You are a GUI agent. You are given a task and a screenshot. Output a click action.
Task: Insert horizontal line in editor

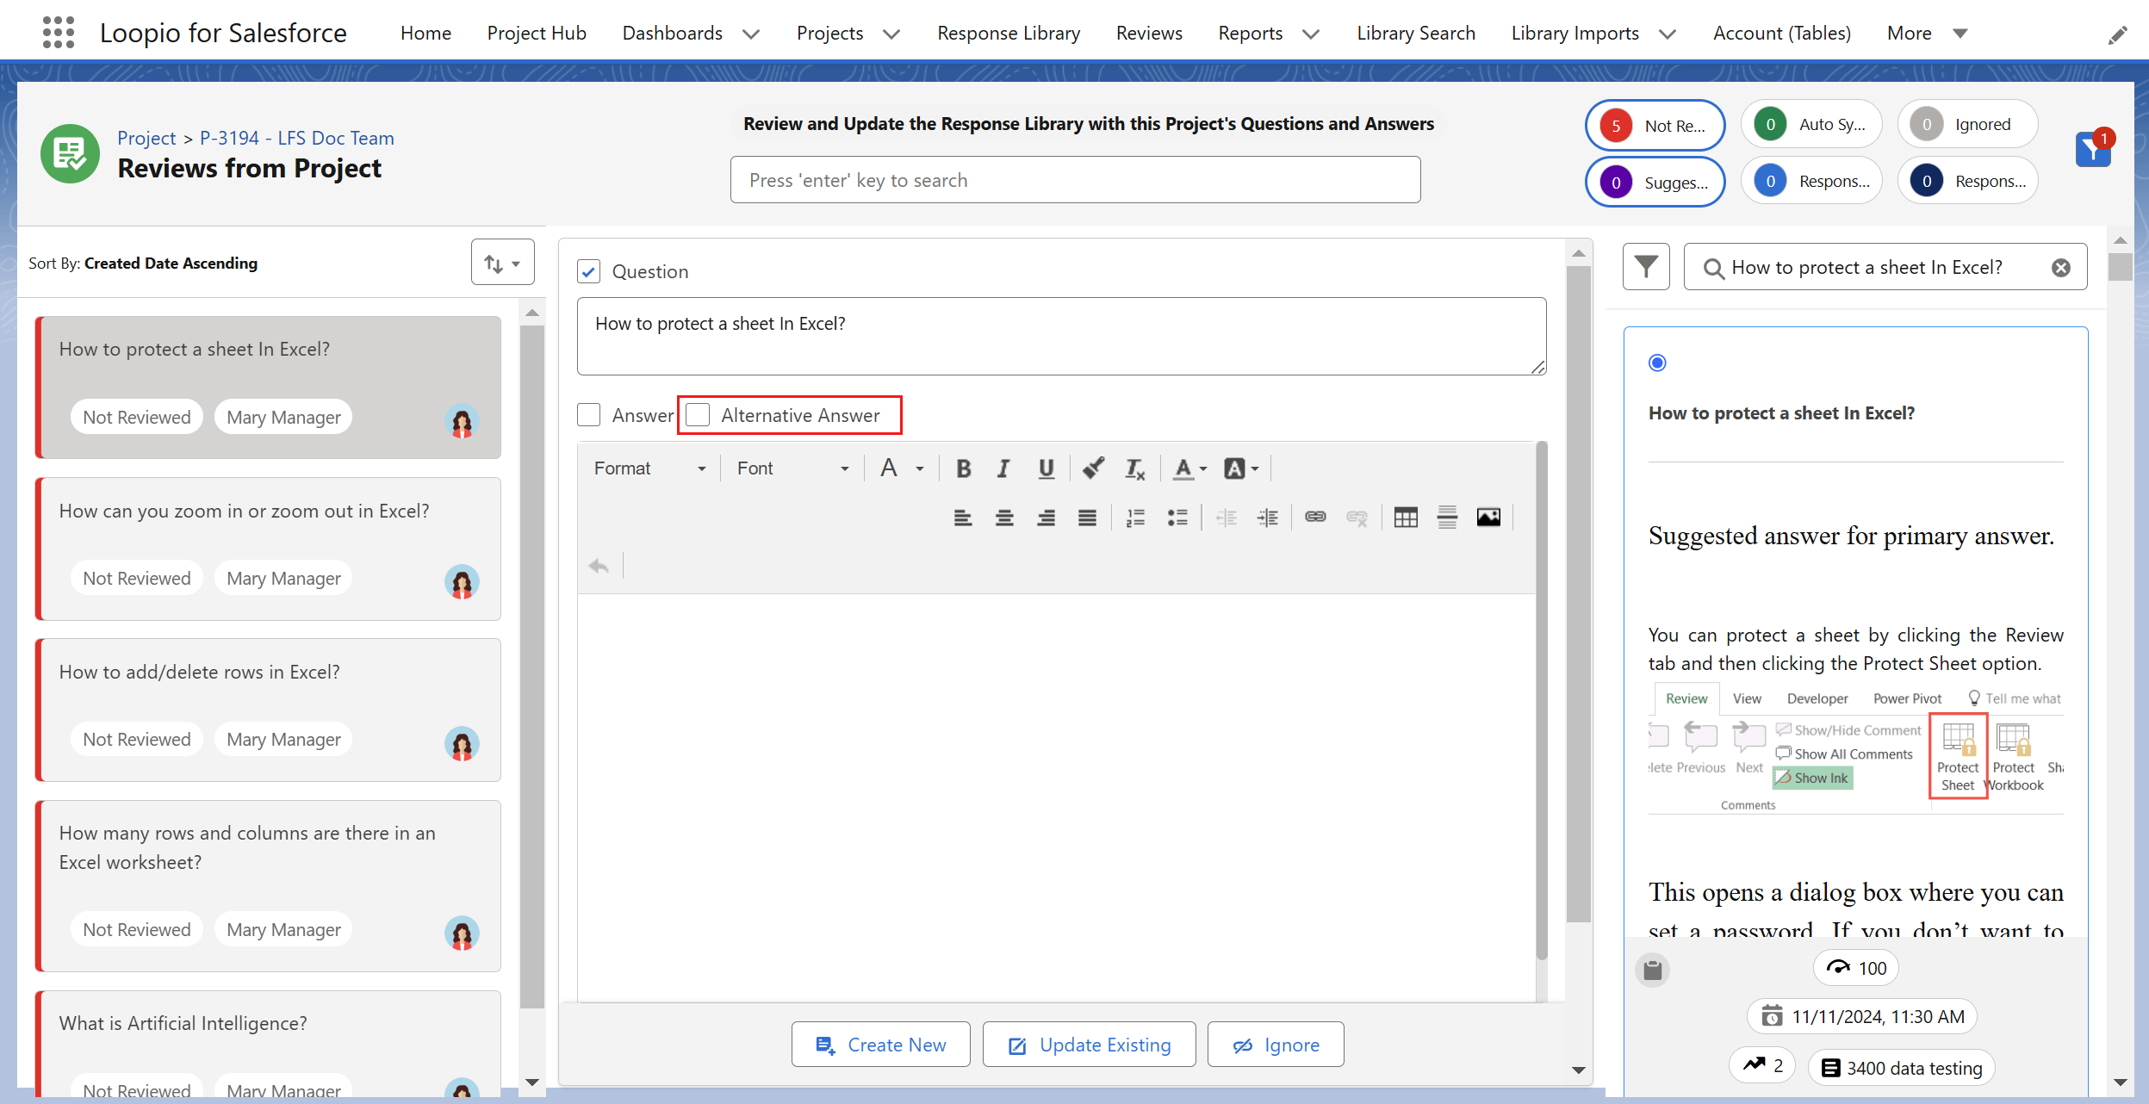[1447, 518]
